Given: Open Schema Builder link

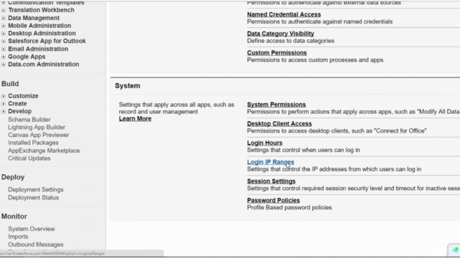Looking at the screenshot, I should click(x=29, y=120).
